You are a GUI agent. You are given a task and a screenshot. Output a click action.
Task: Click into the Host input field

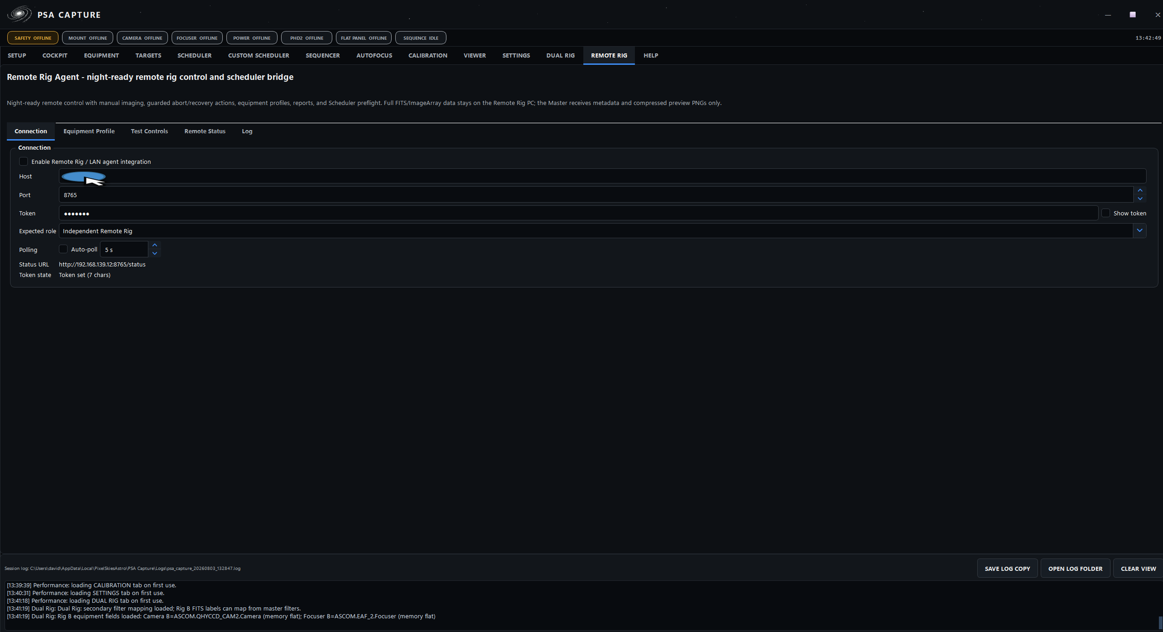(602, 176)
